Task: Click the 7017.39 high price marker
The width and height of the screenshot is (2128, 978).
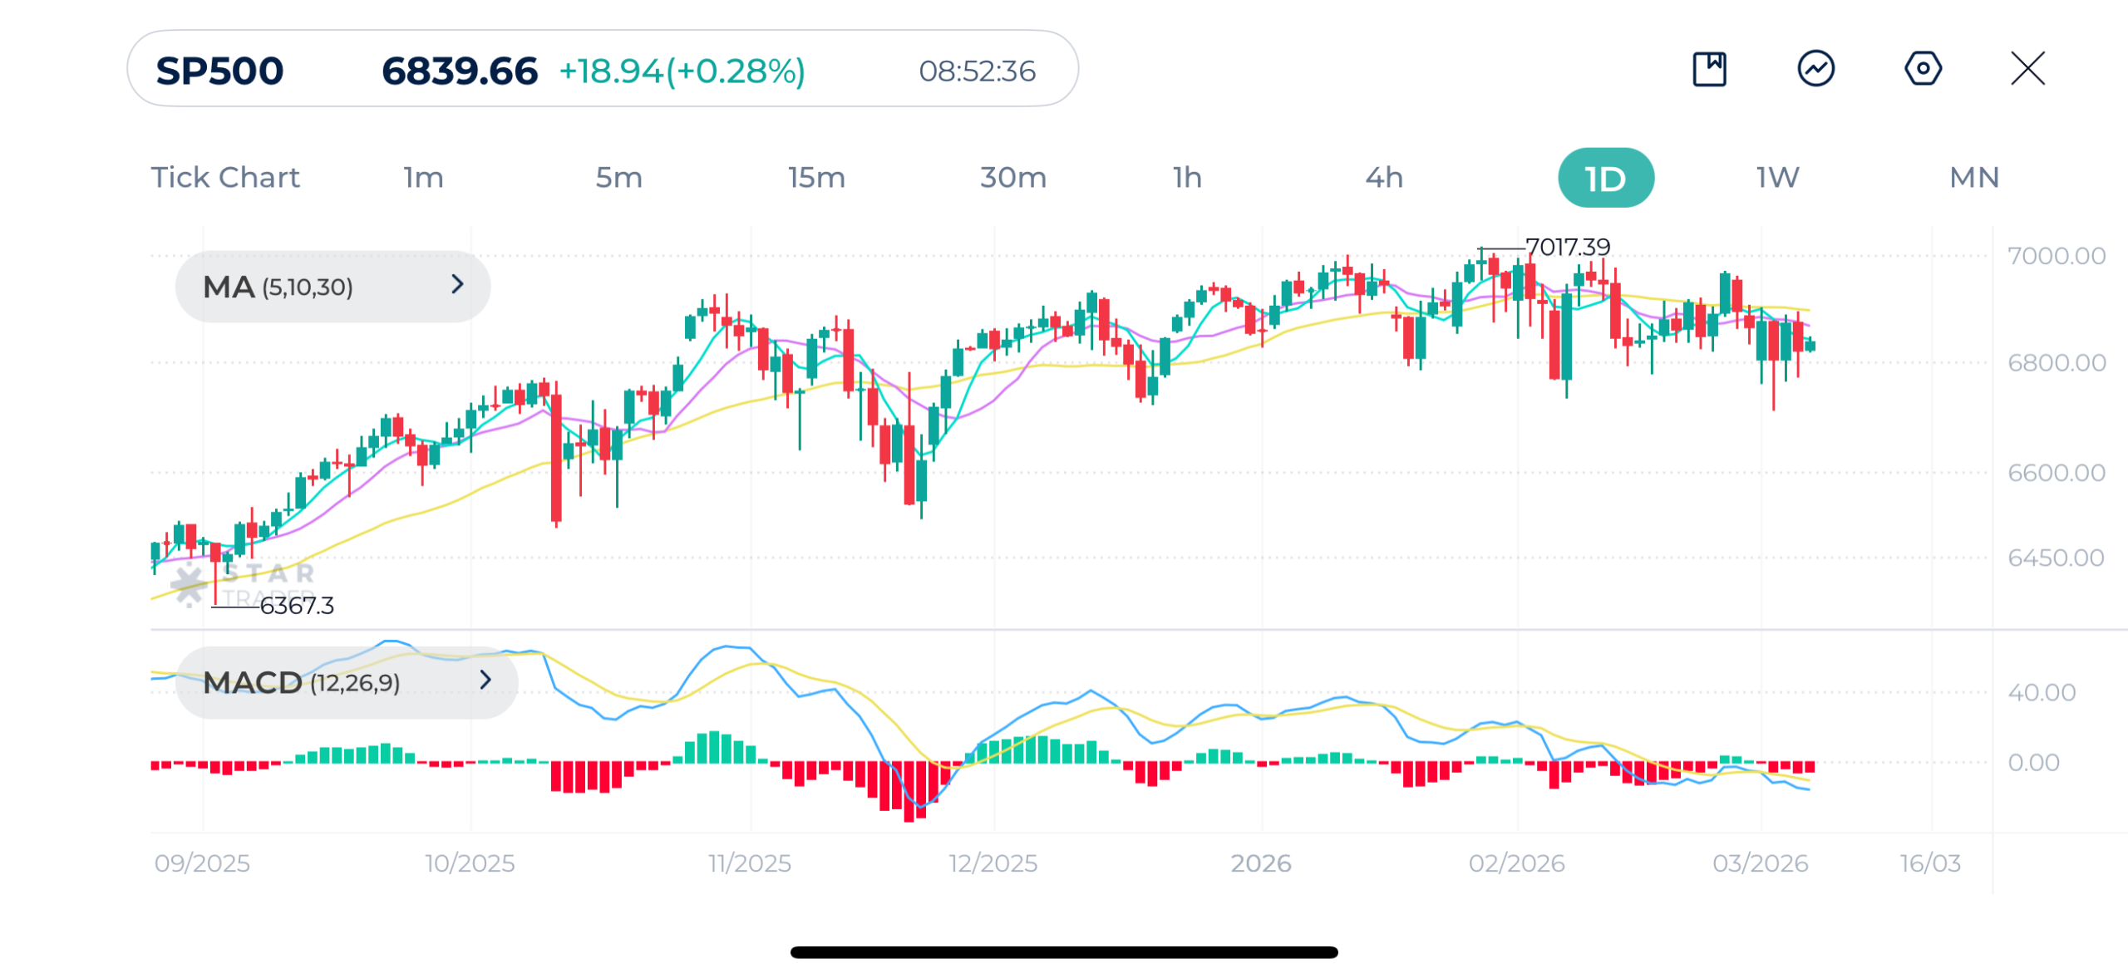Action: [x=1566, y=246]
